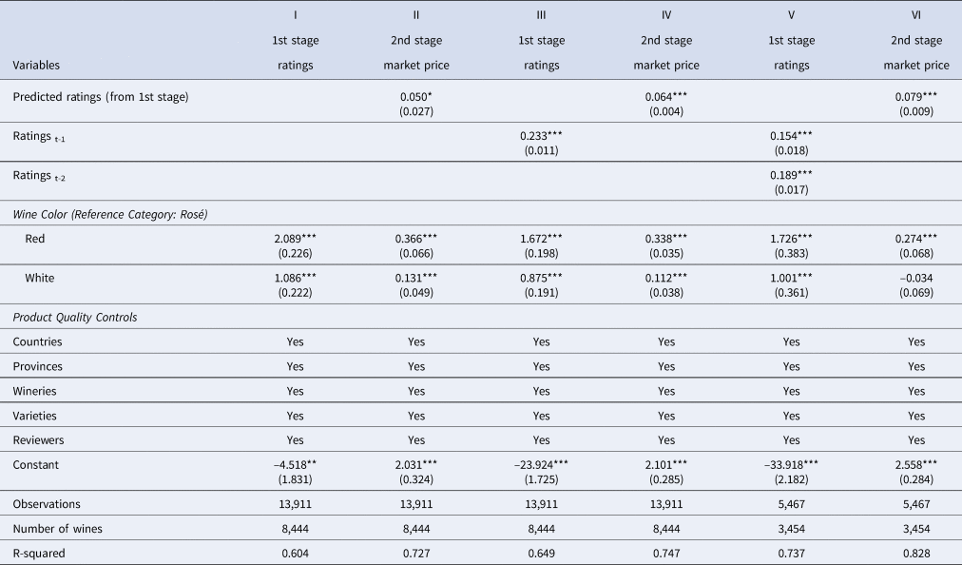Select the 'Observations' row label

(47, 504)
